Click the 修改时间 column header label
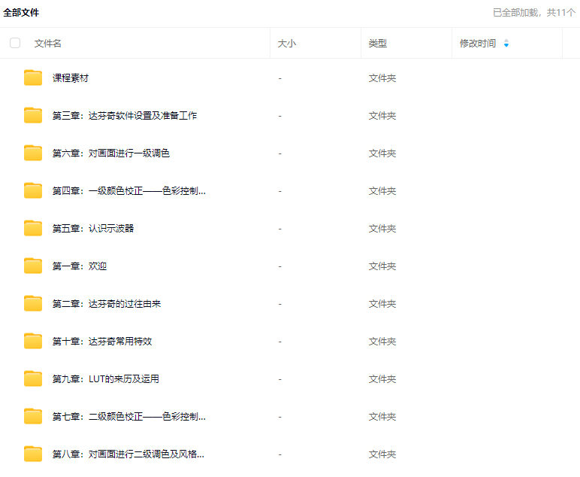Viewport: 580px width, 477px height. (x=478, y=44)
